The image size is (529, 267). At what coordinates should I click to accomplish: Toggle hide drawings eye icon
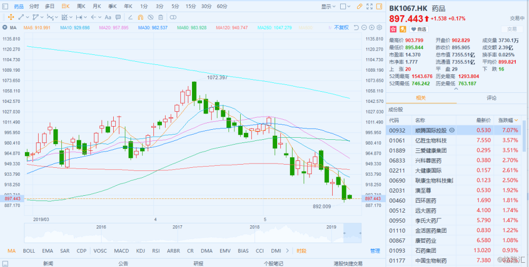point(152,17)
